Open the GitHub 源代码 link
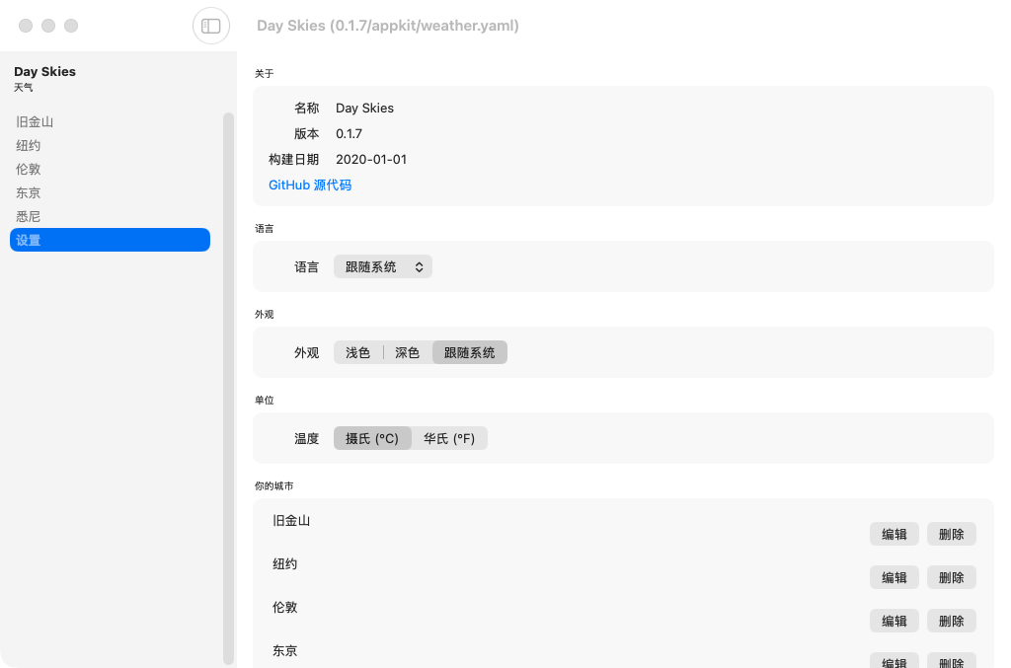Image resolution: width=1011 pixels, height=668 pixels. pos(309,185)
